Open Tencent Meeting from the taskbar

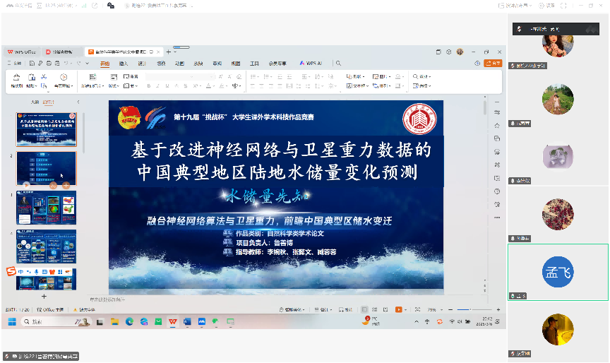(x=201, y=322)
